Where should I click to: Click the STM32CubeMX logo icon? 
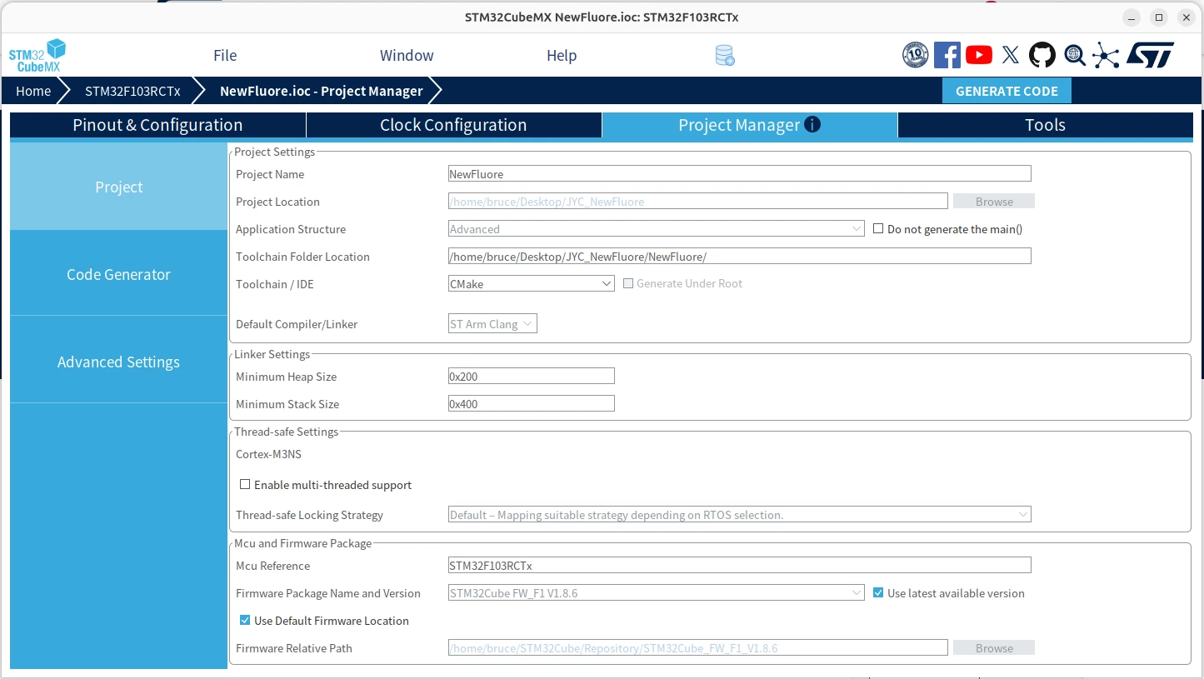(37, 55)
